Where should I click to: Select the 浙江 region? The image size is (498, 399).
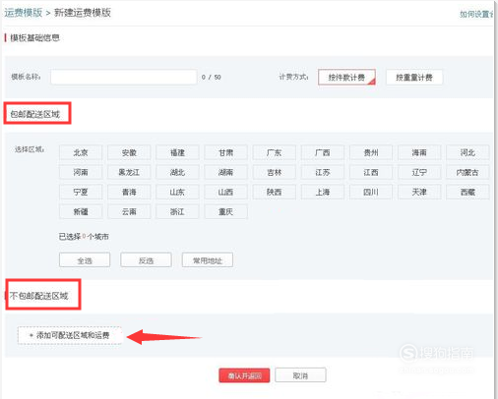click(x=177, y=211)
